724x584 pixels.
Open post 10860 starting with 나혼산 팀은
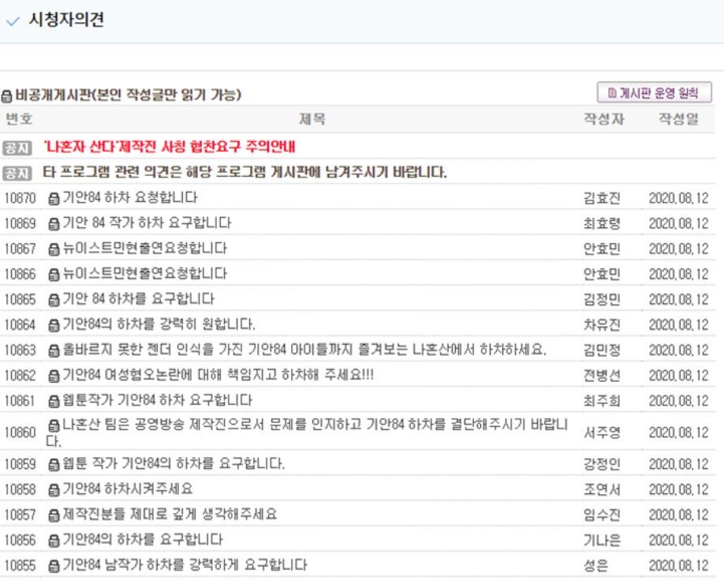pyautogui.click(x=308, y=426)
